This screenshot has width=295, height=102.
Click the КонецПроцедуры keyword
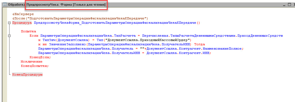pyautogui.click(x=27, y=75)
